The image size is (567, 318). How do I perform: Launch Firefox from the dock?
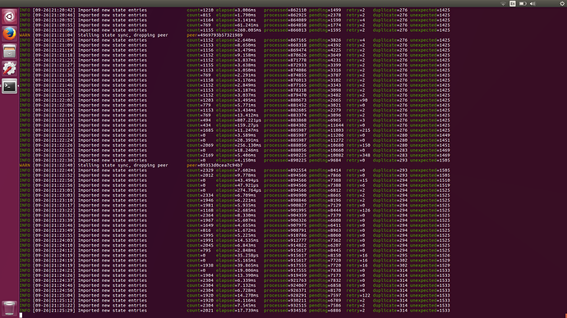(x=9, y=34)
